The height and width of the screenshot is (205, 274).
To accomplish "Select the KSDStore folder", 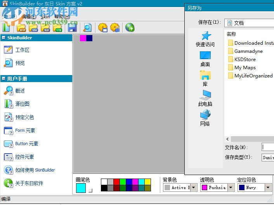I will pos(242,60).
